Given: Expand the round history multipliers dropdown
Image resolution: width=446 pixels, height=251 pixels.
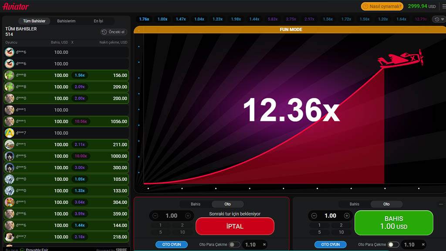Looking at the screenshot, I should (x=438, y=19).
